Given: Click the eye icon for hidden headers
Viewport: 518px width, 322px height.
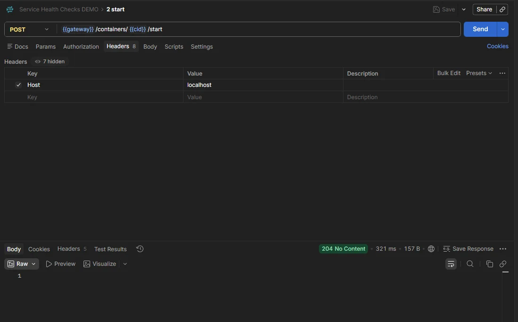Looking at the screenshot, I should coord(38,61).
